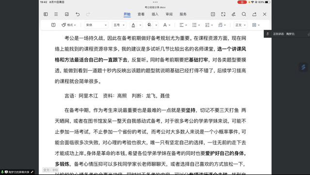Click the 格式 format painter button
This screenshot has width=310, height=175.
click(68, 25)
